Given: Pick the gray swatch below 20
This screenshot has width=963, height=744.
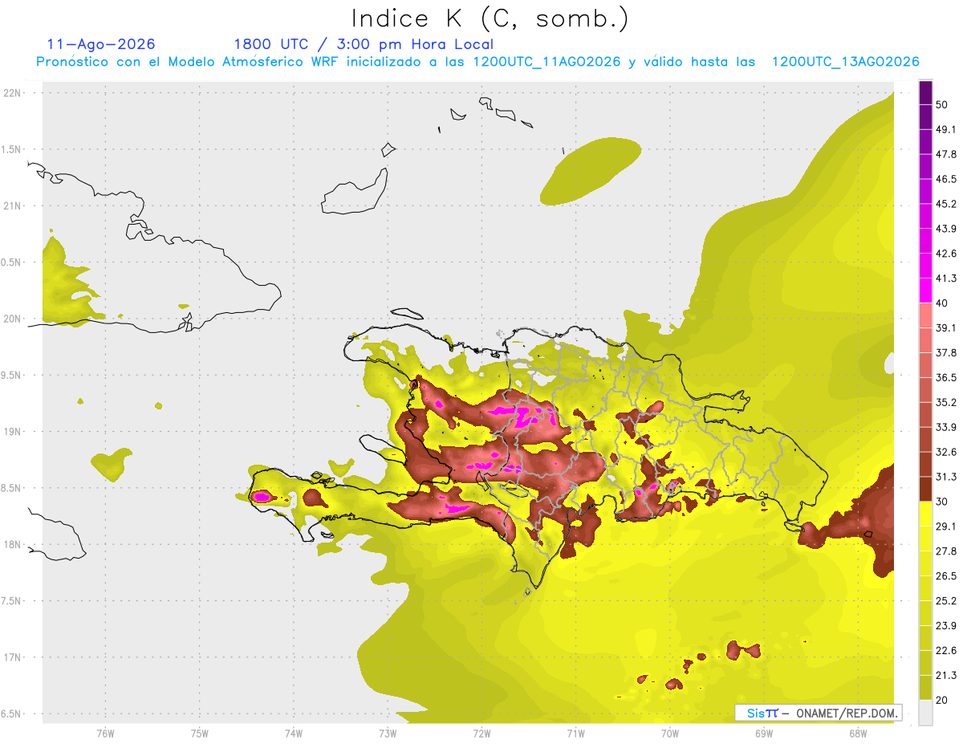Looking at the screenshot, I should point(925,713).
